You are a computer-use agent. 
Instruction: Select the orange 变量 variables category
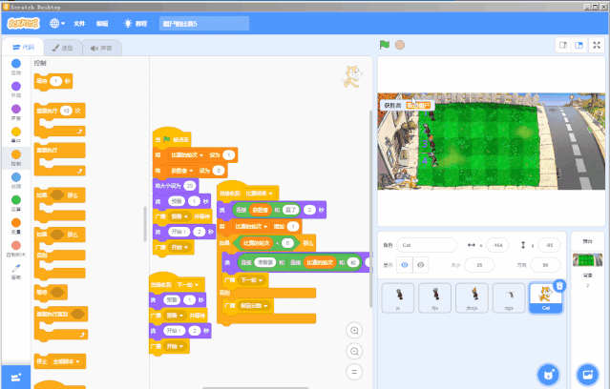point(16,223)
